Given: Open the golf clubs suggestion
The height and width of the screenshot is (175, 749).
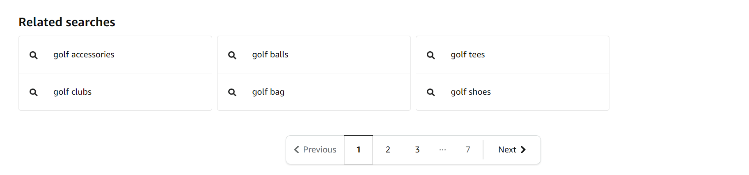Looking at the screenshot, I should click(x=115, y=92).
